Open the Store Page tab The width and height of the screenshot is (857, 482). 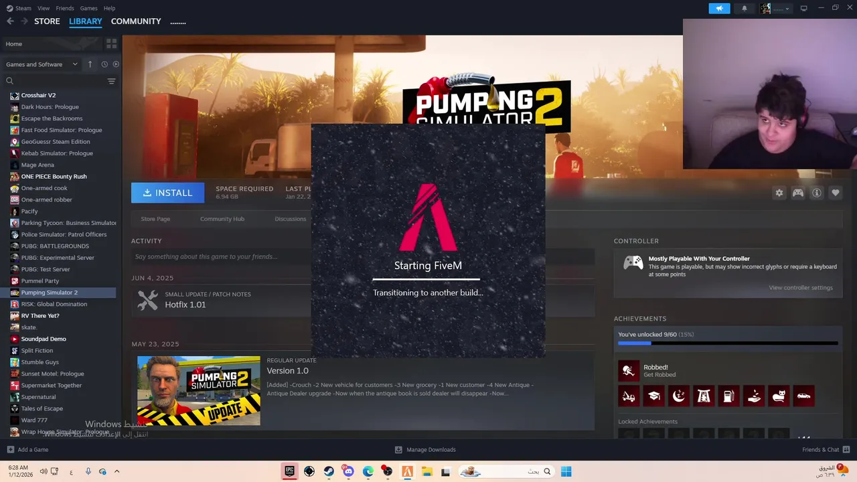155,219
